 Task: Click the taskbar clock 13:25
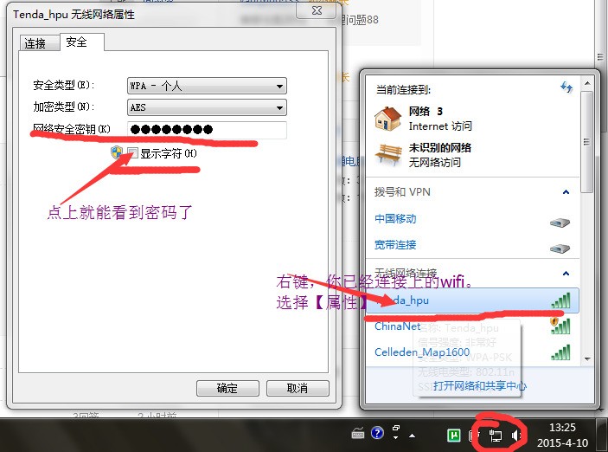[563, 427]
